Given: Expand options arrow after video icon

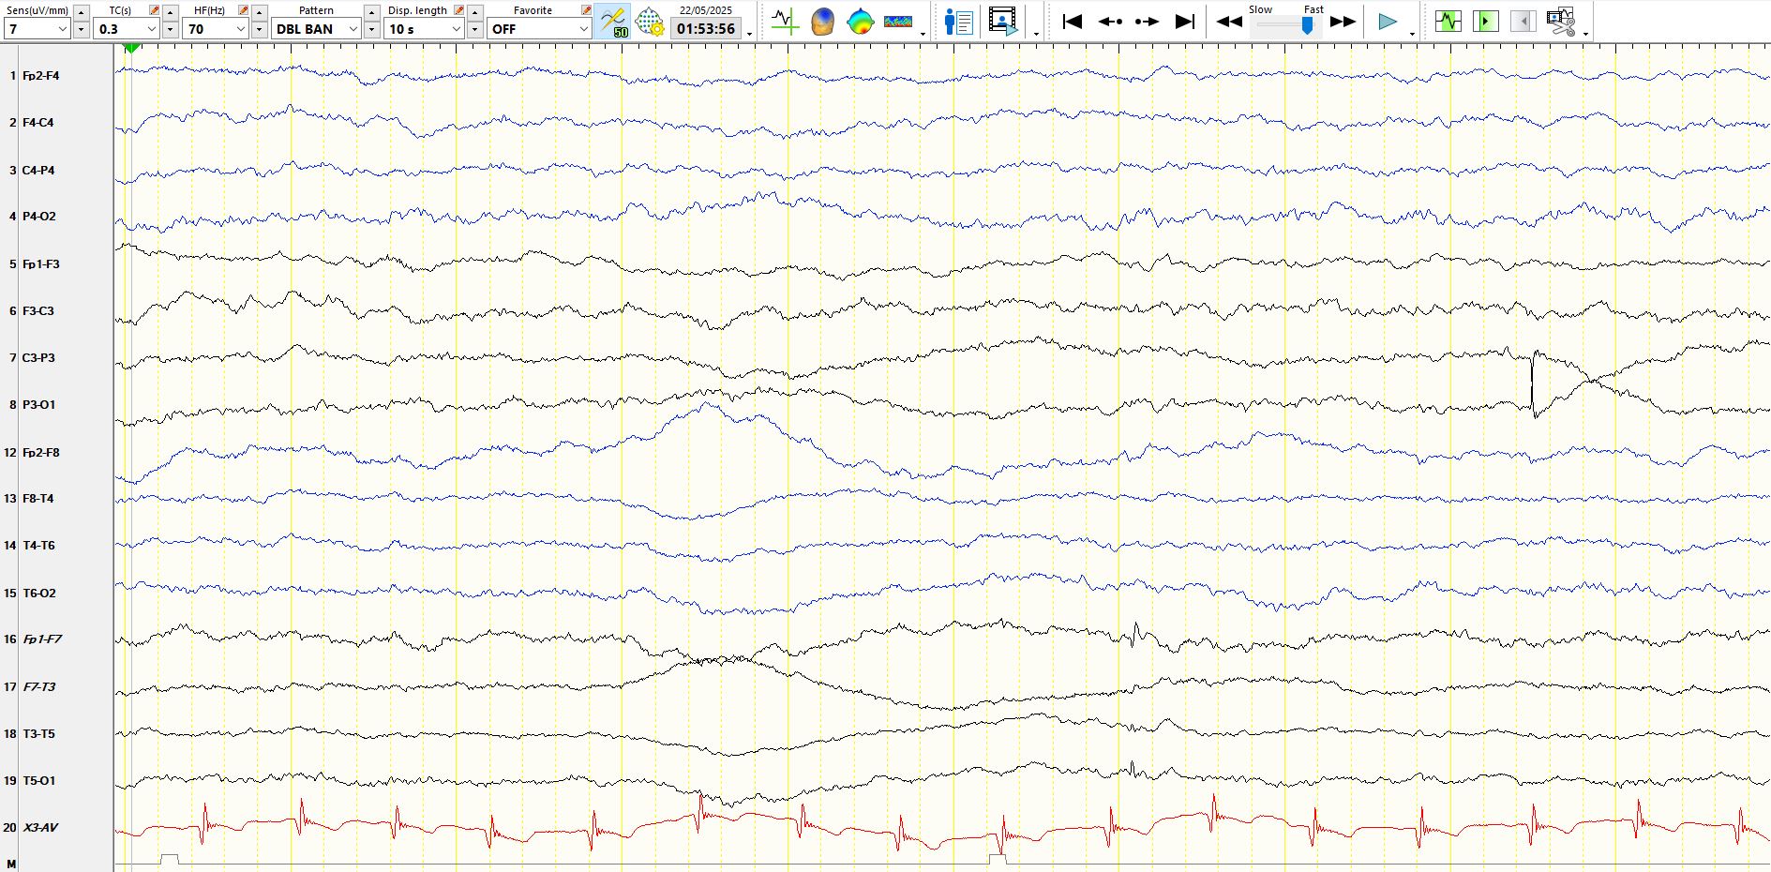Looking at the screenshot, I should pyautogui.click(x=1036, y=34).
